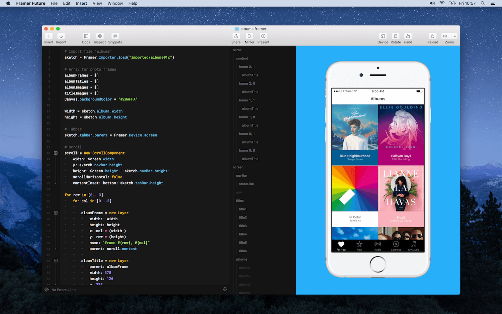Open the Snippets panel
The height and width of the screenshot is (314, 502).
pos(115,37)
